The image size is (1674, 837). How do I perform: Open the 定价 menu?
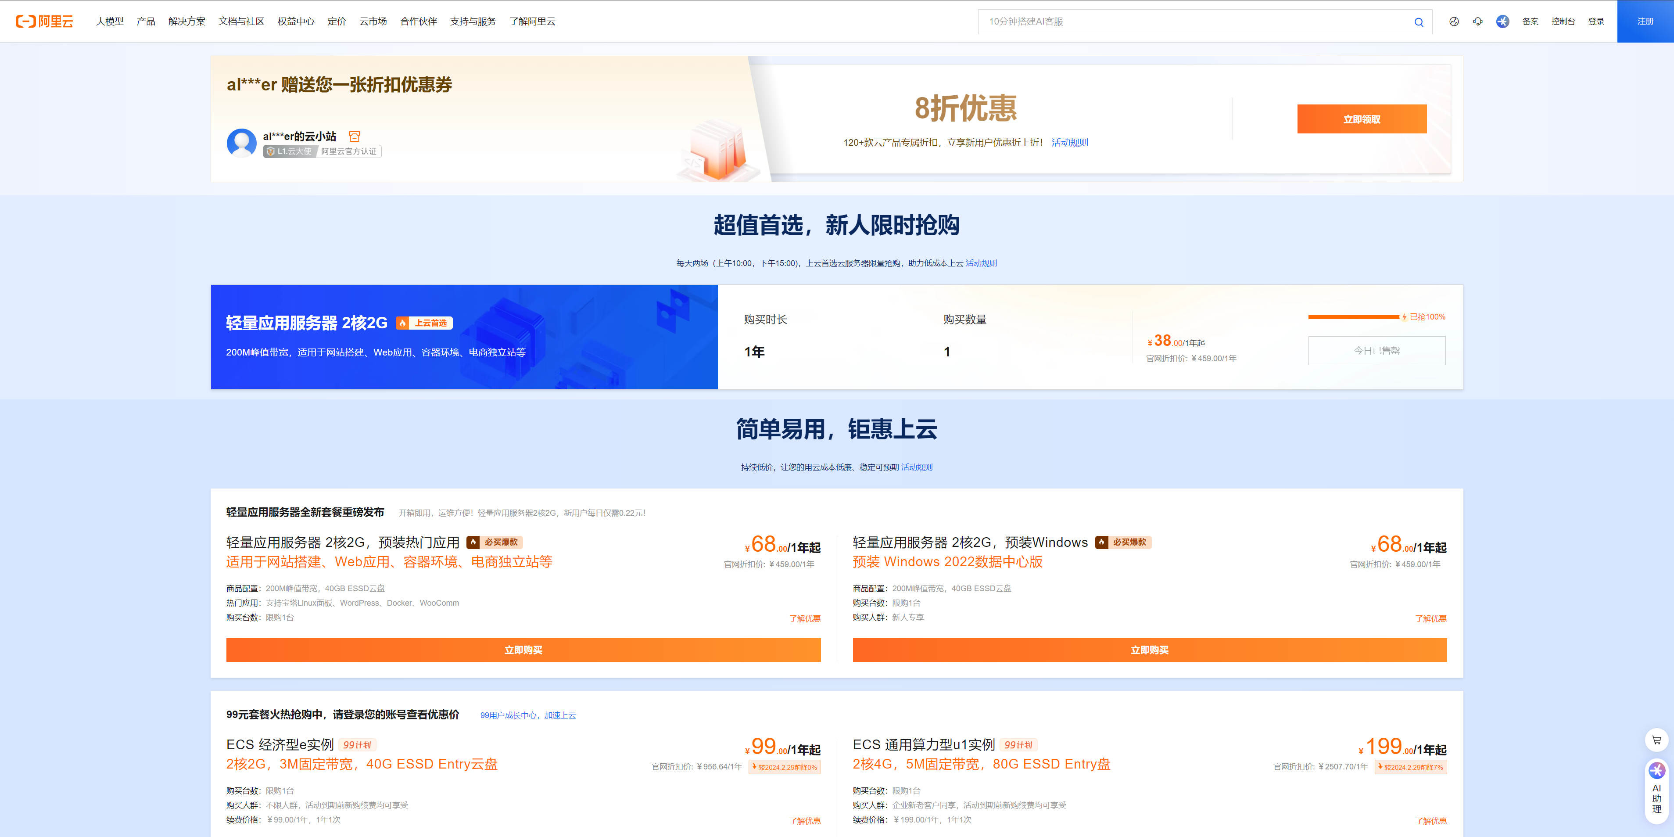click(x=337, y=22)
